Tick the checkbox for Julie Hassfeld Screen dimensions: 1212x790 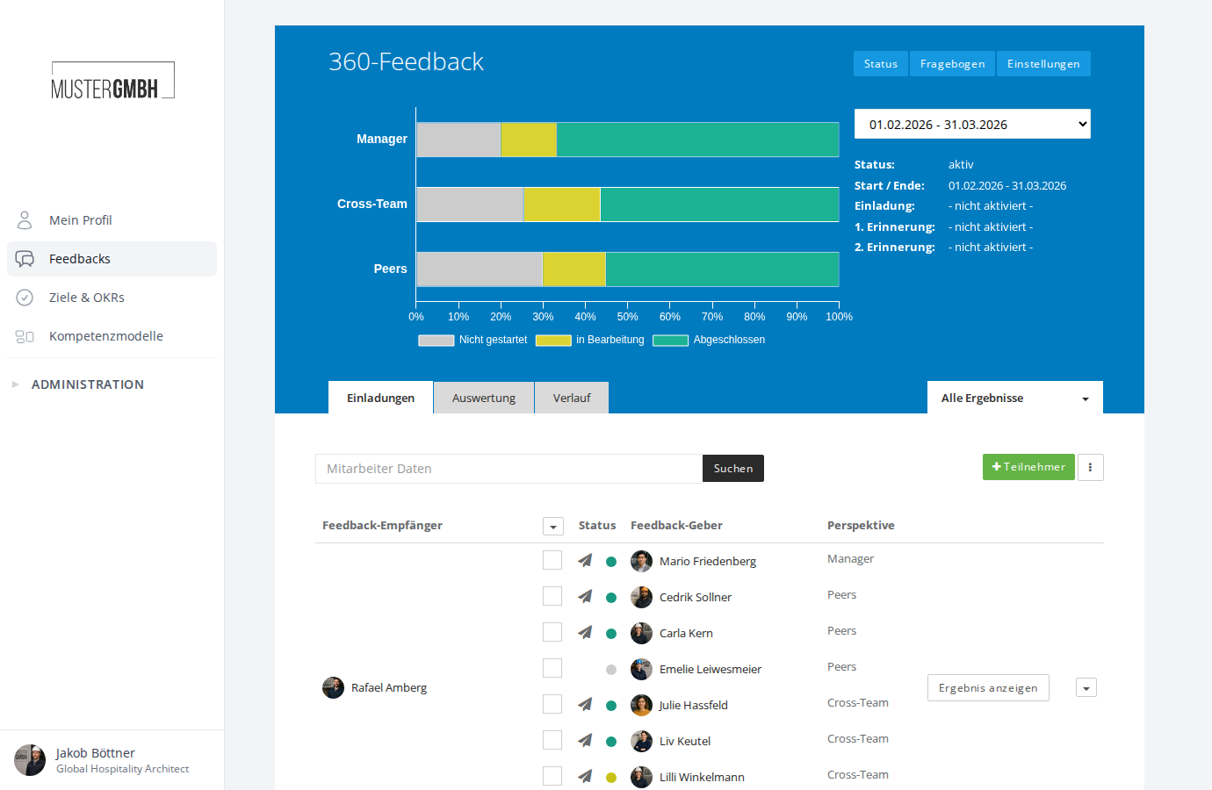point(552,704)
